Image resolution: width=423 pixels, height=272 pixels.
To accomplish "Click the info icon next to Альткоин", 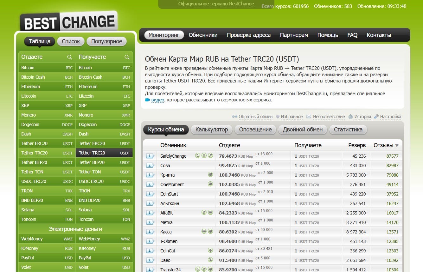I will 150,203.
